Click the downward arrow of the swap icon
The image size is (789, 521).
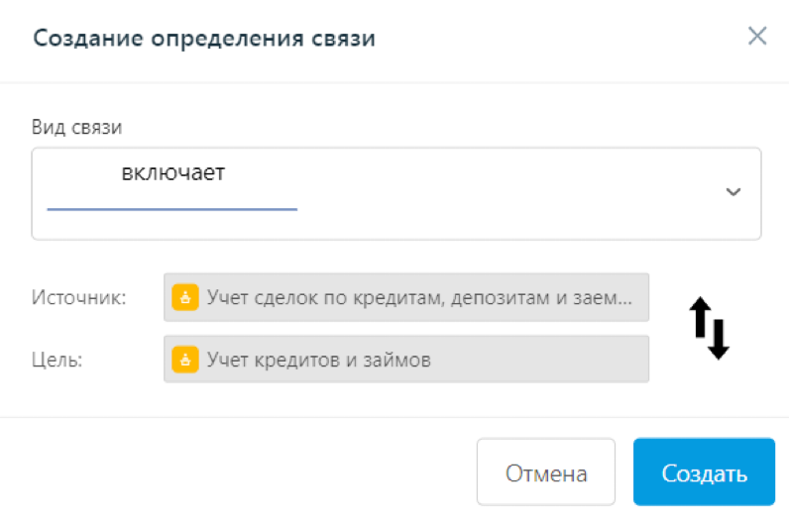coord(719,339)
